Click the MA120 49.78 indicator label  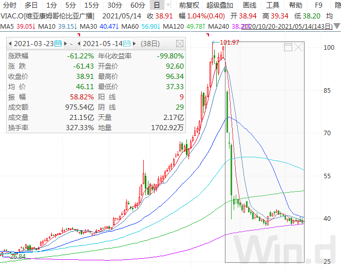coord(184,26)
